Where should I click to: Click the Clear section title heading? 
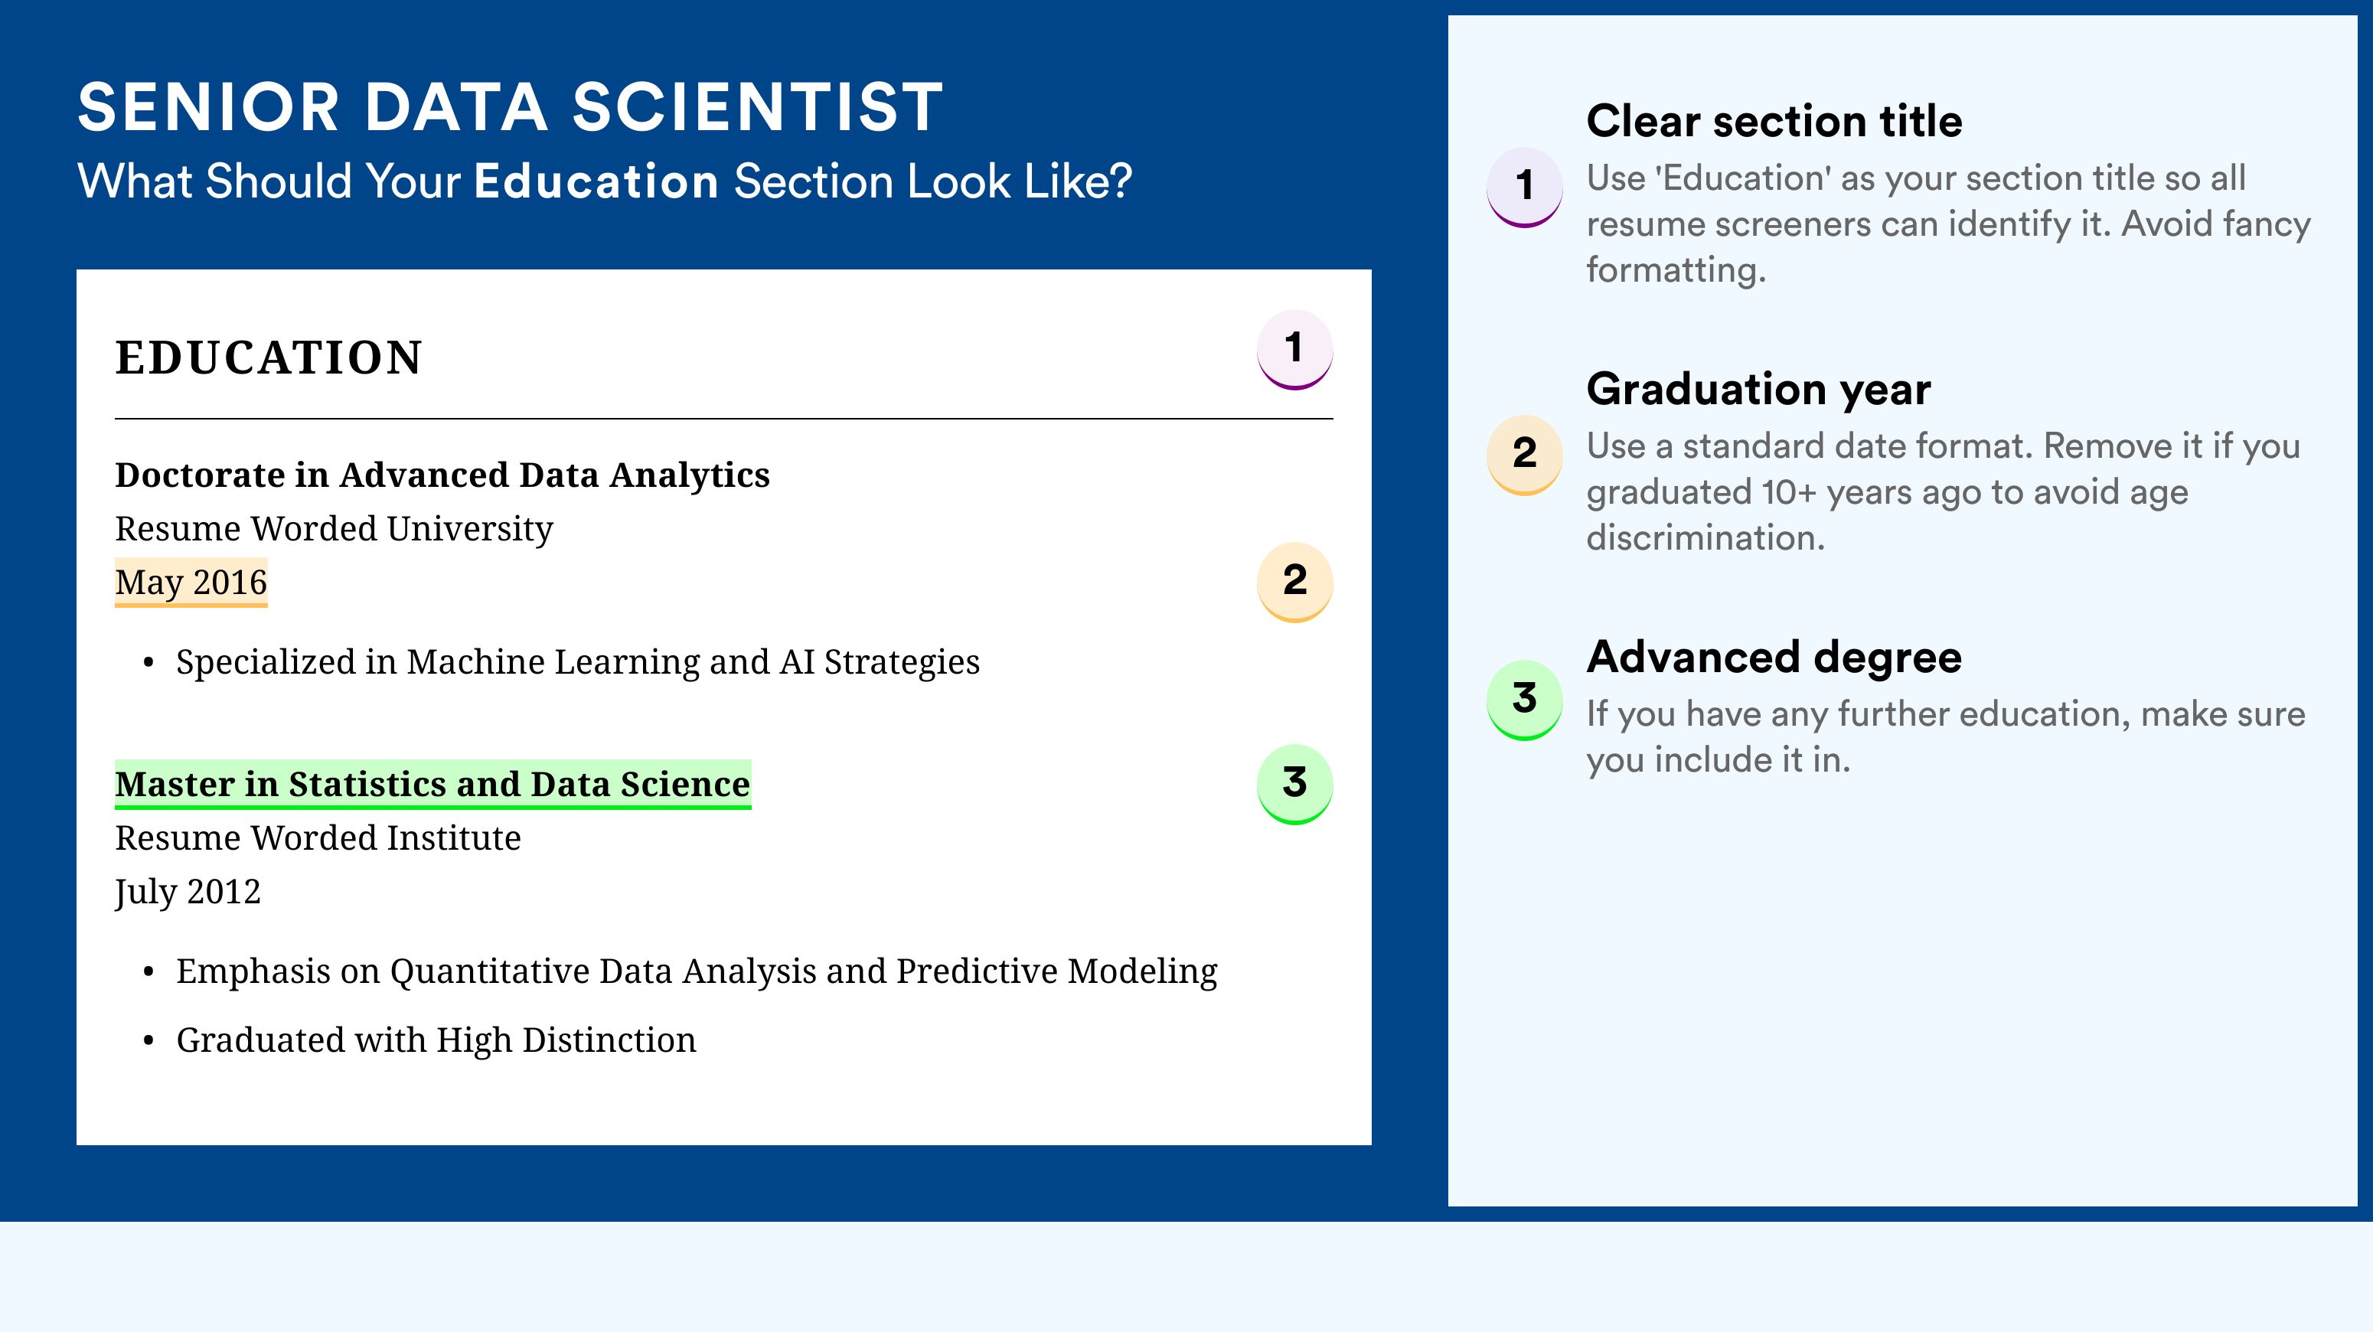(x=1774, y=121)
